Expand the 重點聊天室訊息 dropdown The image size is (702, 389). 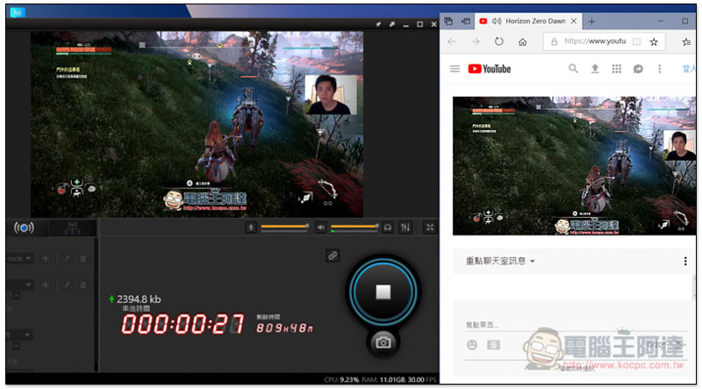(500, 261)
